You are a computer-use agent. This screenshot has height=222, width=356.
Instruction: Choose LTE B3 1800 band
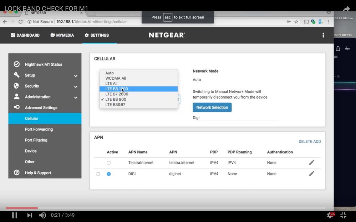[x=138, y=89]
